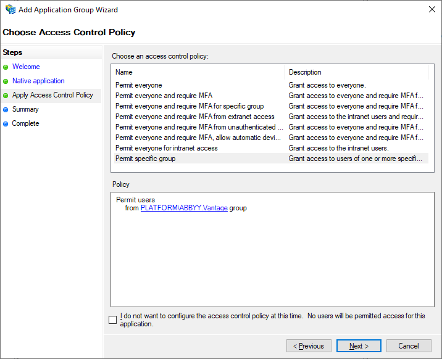Open the PLATFORM\ABBYY.Vantage group link

(184, 208)
